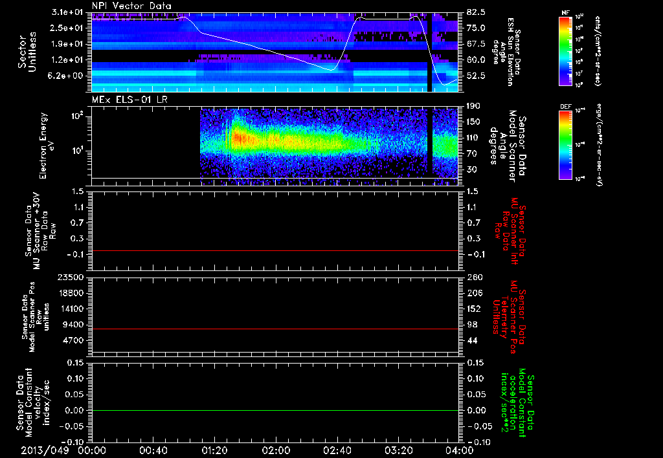The height and width of the screenshot is (458, 663).
Task: Click the green zero velocity line
Action: (x=275, y=410)
